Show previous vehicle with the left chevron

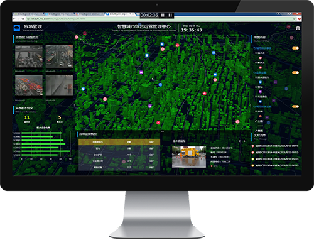(x=240, y=141)
